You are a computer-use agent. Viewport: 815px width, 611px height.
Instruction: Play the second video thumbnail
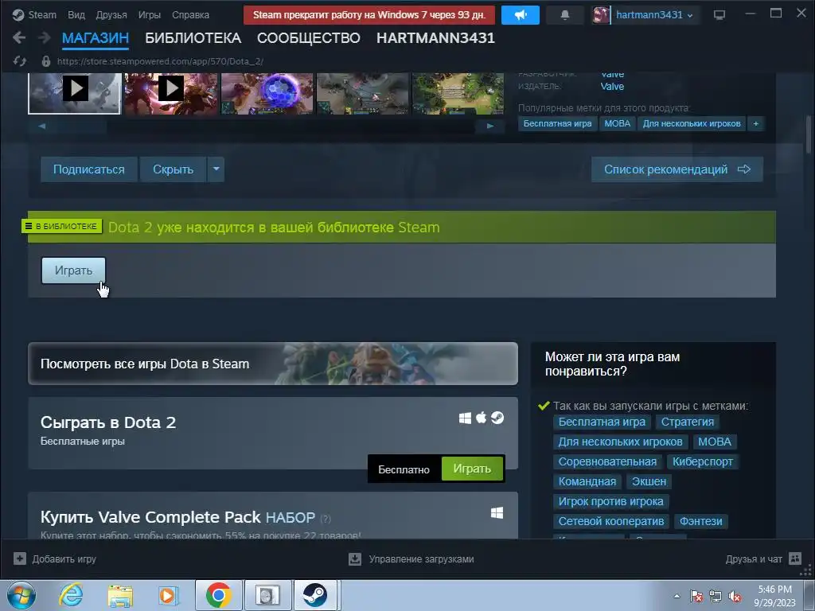coord(170,89)
